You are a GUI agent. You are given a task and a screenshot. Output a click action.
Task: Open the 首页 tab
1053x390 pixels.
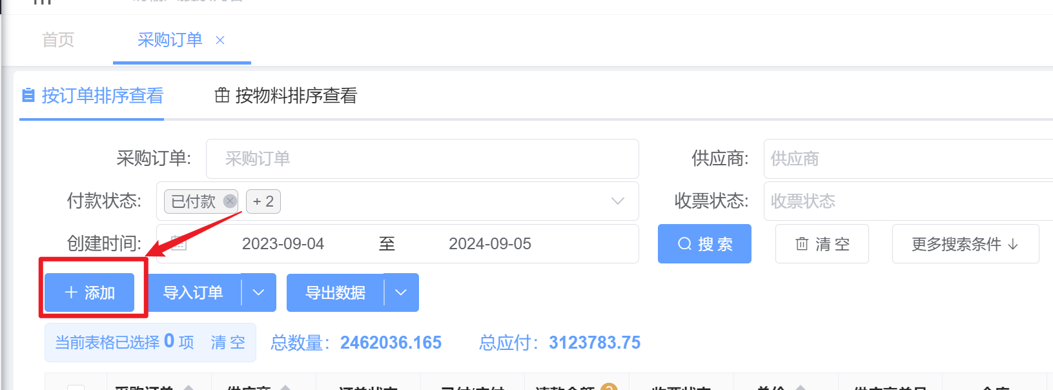58,40
